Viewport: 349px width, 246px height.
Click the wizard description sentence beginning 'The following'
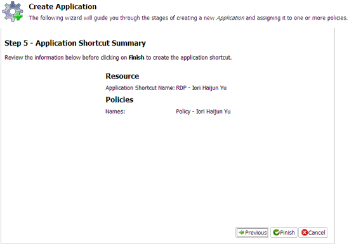(x=188, y=18)
